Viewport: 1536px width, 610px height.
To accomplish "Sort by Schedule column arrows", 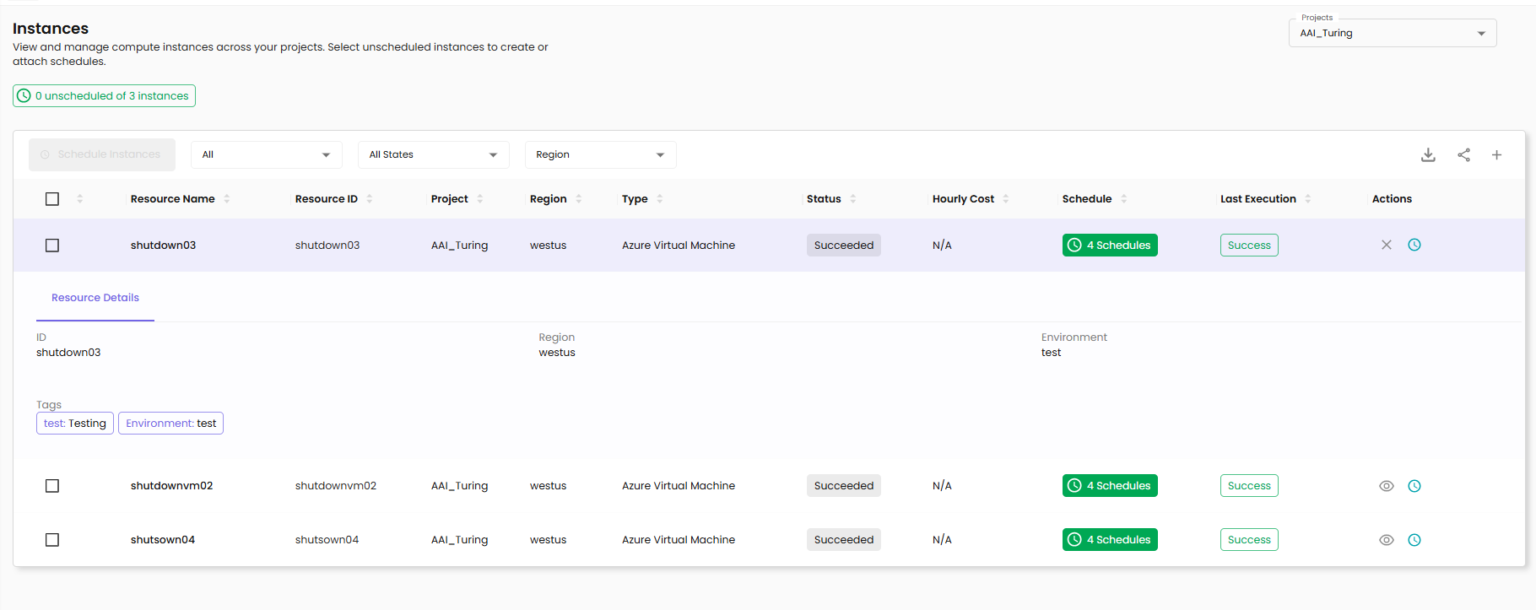I will pyautogui.click(x=1124, y=199).
